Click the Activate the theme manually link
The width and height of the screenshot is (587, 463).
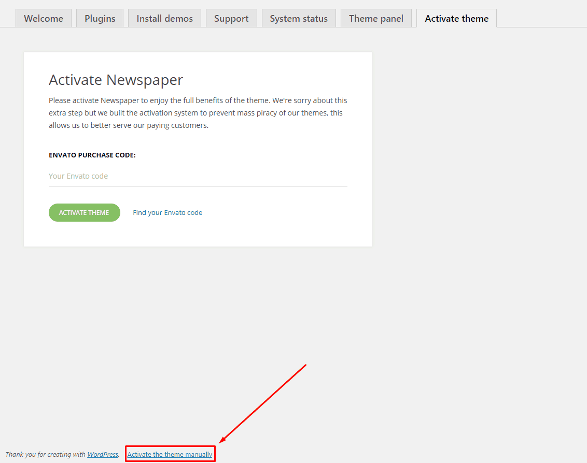tap(170, 454)
